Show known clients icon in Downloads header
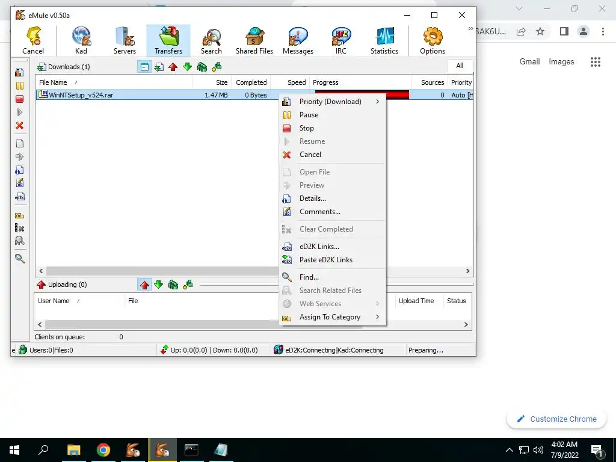The image size is (616, 462). [217, 67]
